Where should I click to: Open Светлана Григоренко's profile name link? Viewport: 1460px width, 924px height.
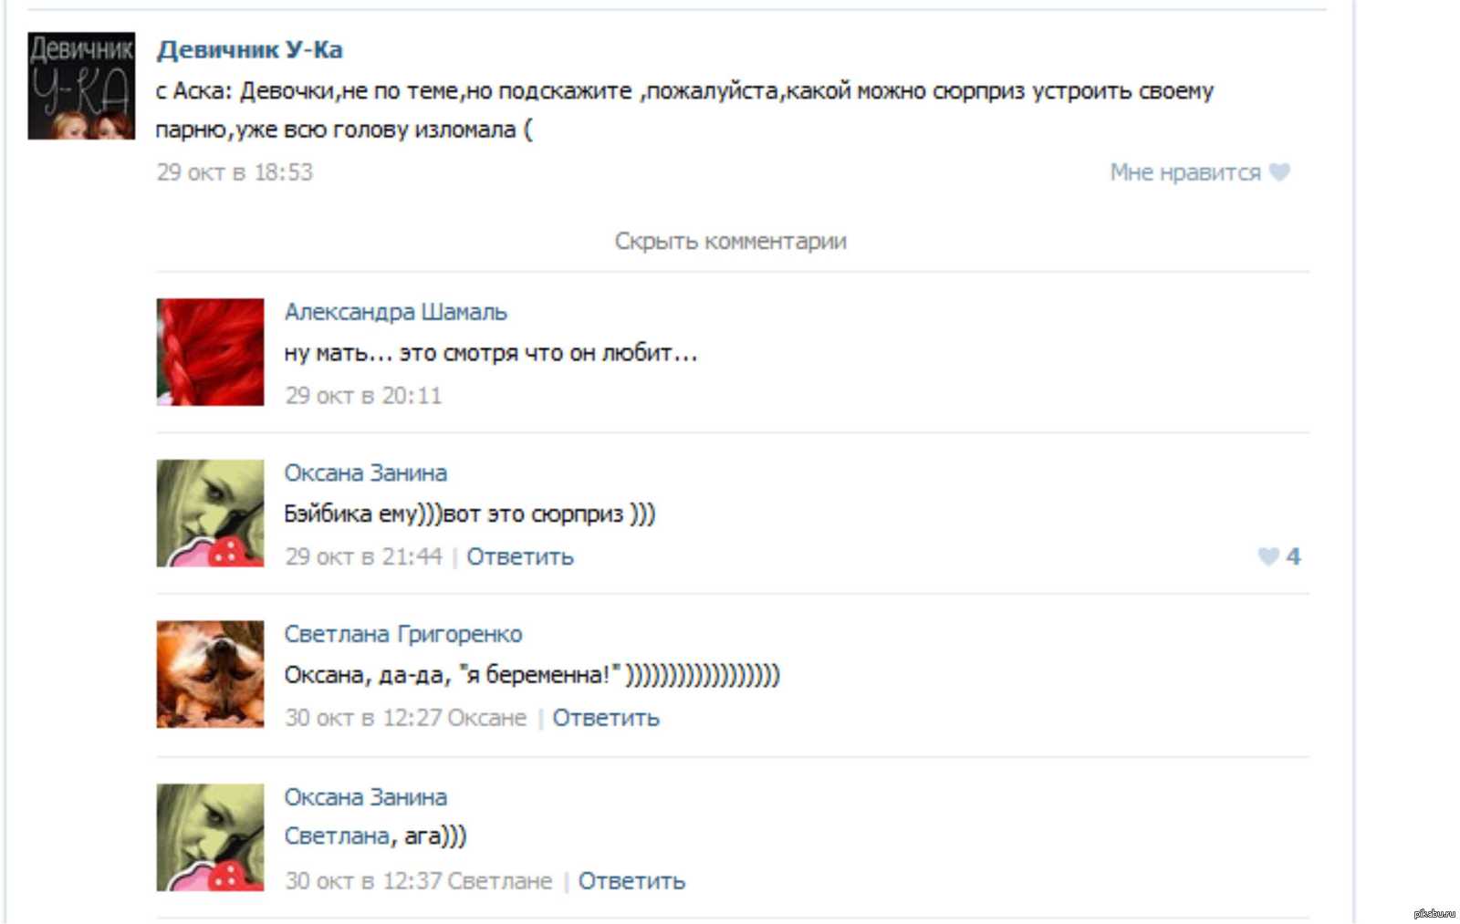click(x=402, y=634)
